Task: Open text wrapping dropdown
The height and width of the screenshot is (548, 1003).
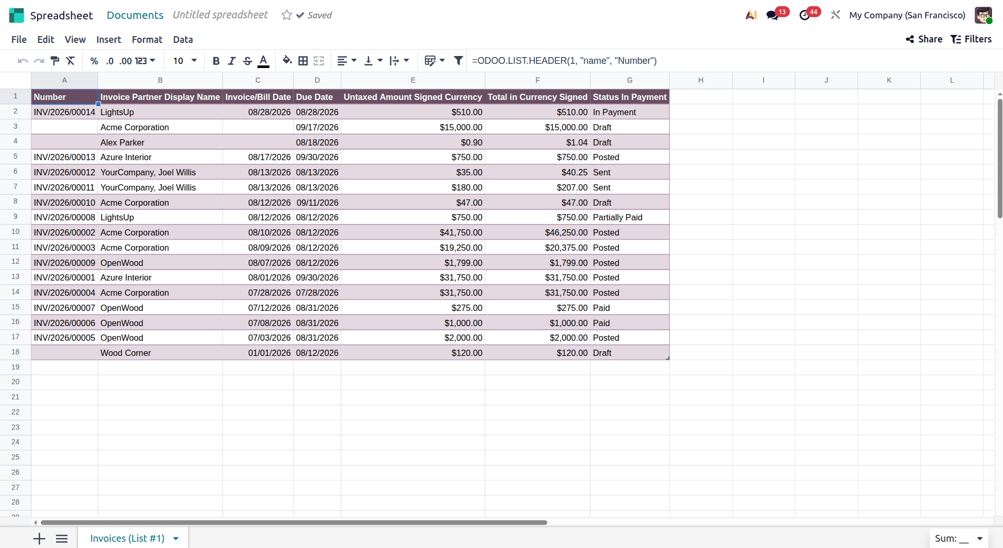Action: point(399,61)
